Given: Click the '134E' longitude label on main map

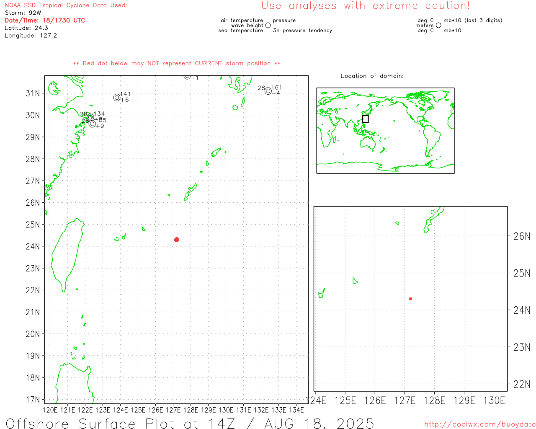Looking at the screenshot, I should coord(296,410).
